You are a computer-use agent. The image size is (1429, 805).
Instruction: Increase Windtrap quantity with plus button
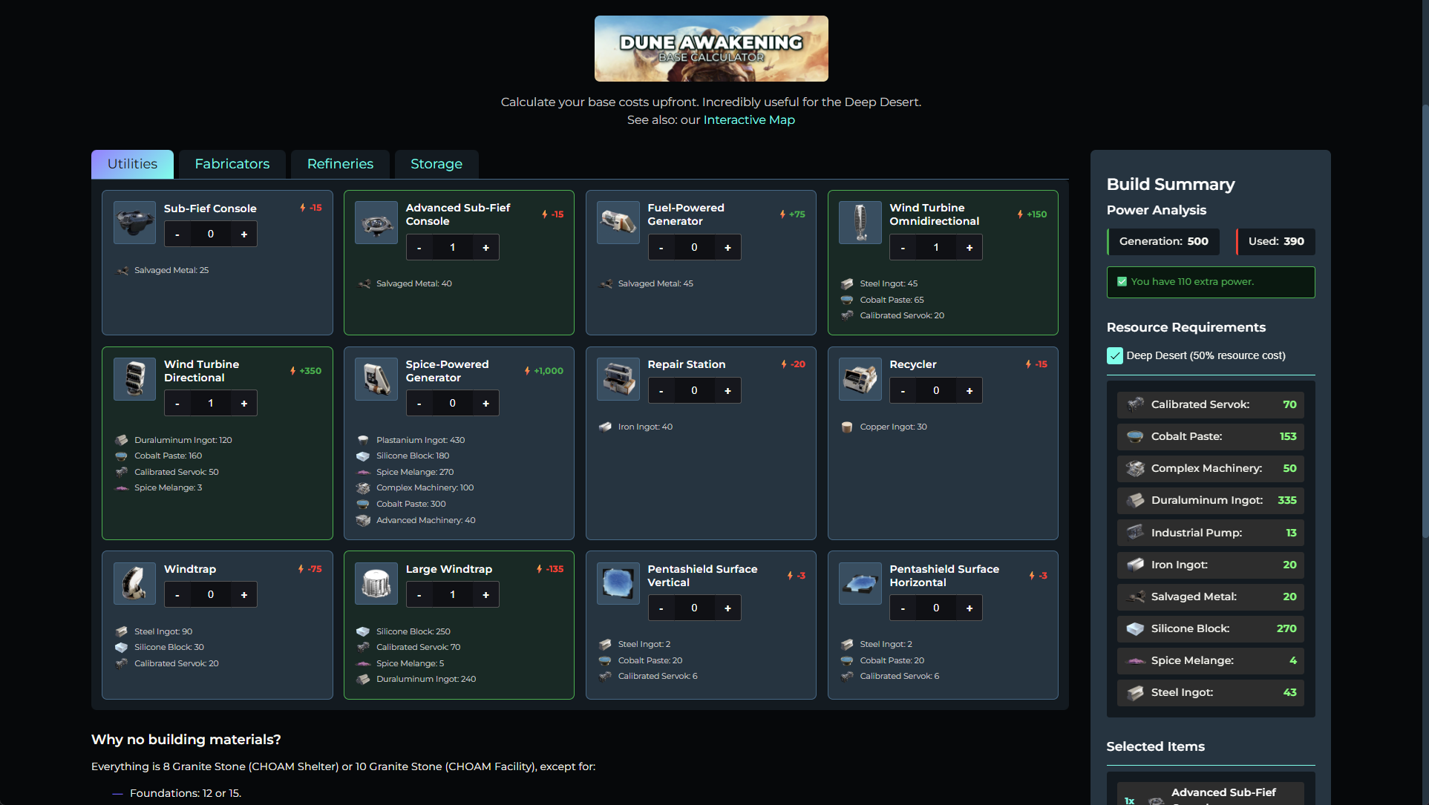click(x=244, y=595)
